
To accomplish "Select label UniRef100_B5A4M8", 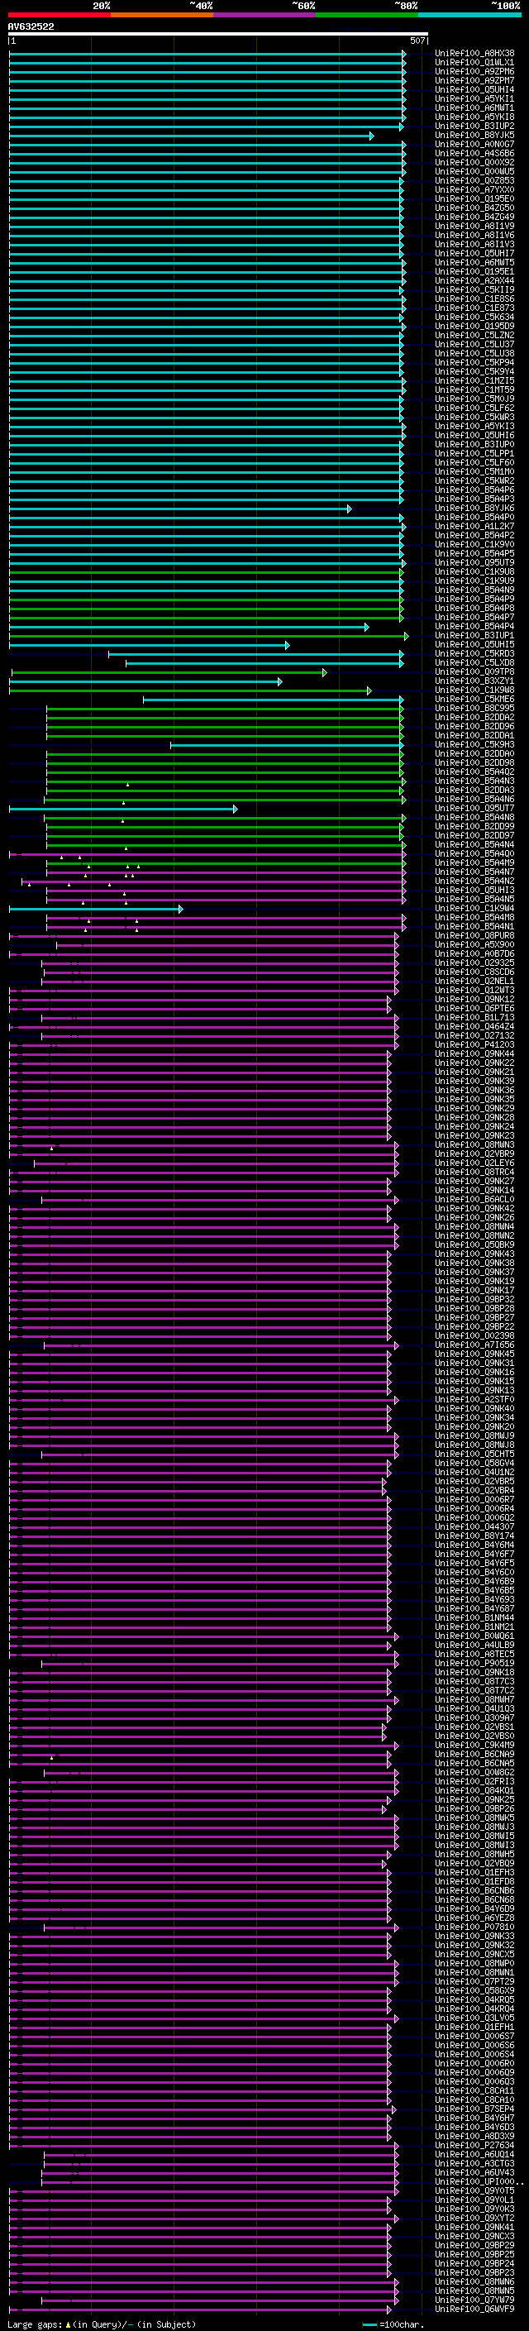I will [474, 918].
